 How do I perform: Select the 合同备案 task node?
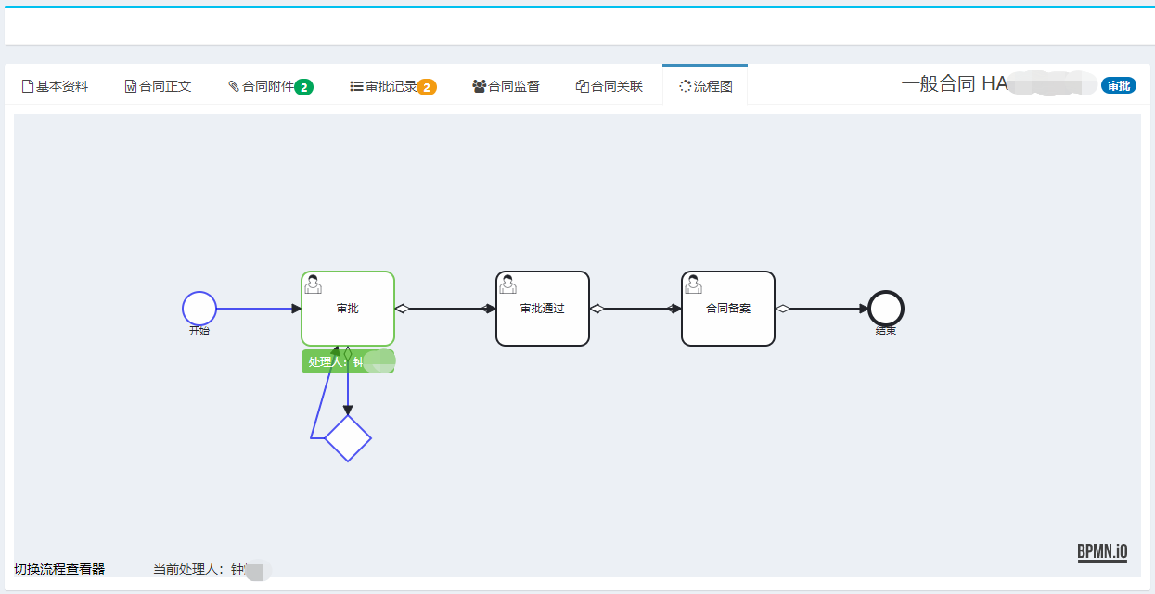point(728,309)
